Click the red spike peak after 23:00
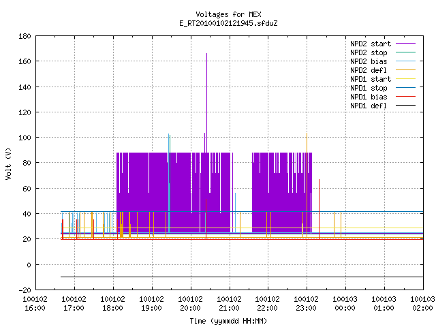Image resolution: width=436 pixels, height=327 pixels. (x=320, y=181)
